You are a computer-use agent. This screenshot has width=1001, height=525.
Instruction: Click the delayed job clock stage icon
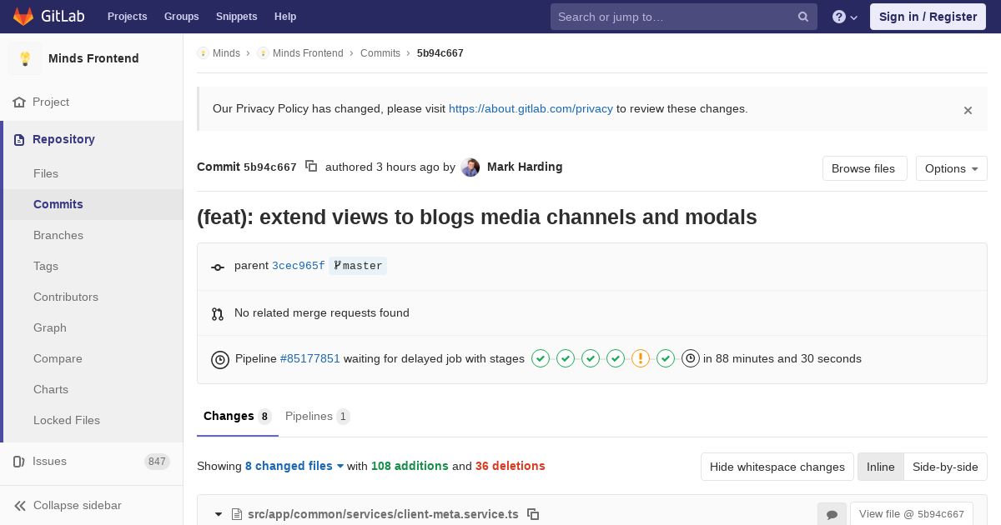click(690, 358)
